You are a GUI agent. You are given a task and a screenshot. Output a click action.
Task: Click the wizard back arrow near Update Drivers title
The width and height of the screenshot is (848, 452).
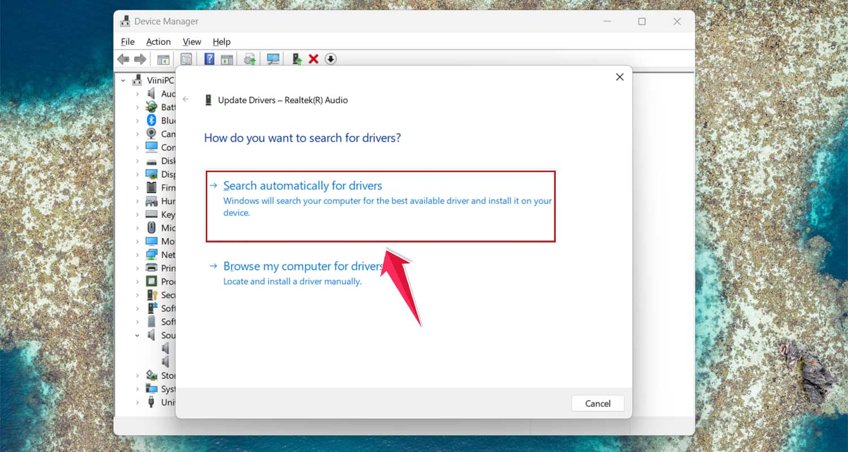(186, 99)
